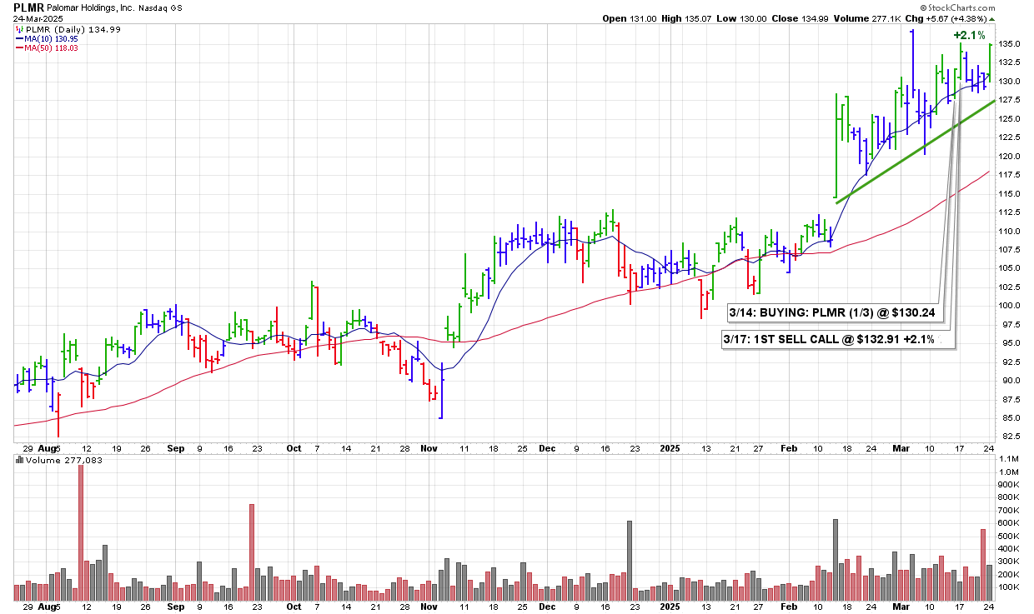This screenshot has width=1034, height=614.
Task: Click the 100K volume axis label
Action: coord(1011,587)
